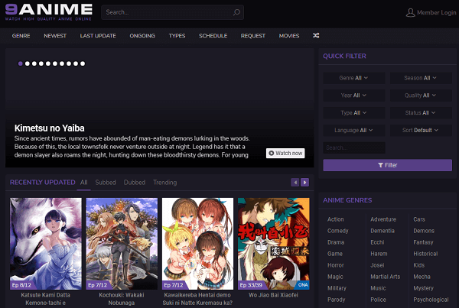Open Katsute Kami Datta Kemono-tachi e thumbnail
This screenshot has height=308, width=459.
click(x=46, y=244)
